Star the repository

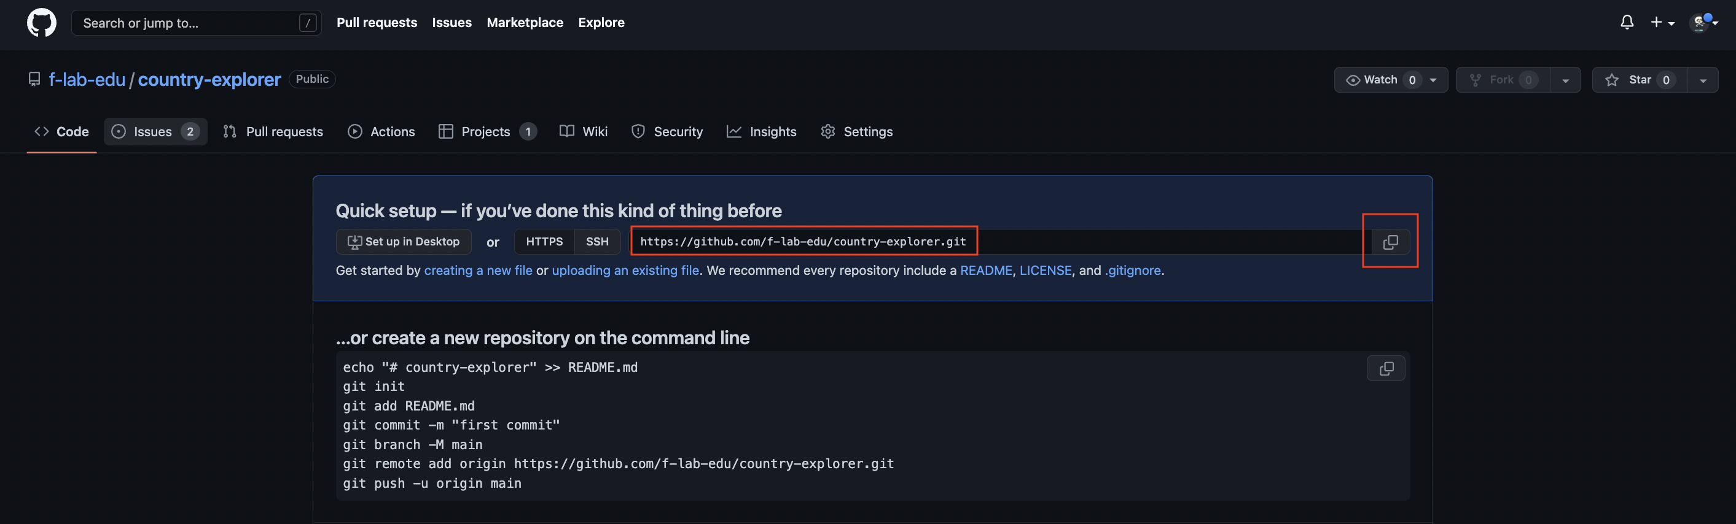coord(1640,80)
